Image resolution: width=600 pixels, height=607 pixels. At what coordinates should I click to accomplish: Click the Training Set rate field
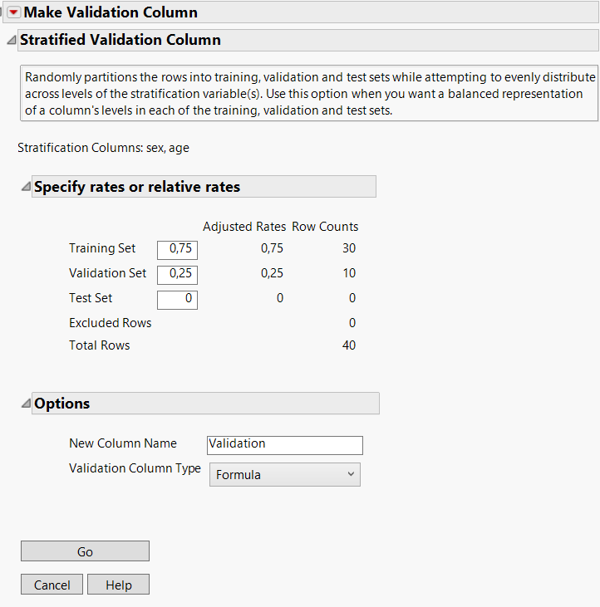click(177, 248)
